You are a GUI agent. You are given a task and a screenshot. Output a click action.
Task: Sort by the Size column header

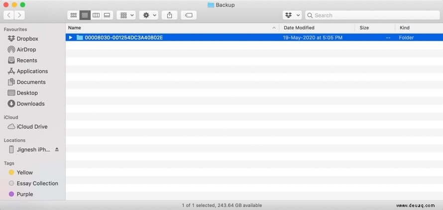[364, 28]
